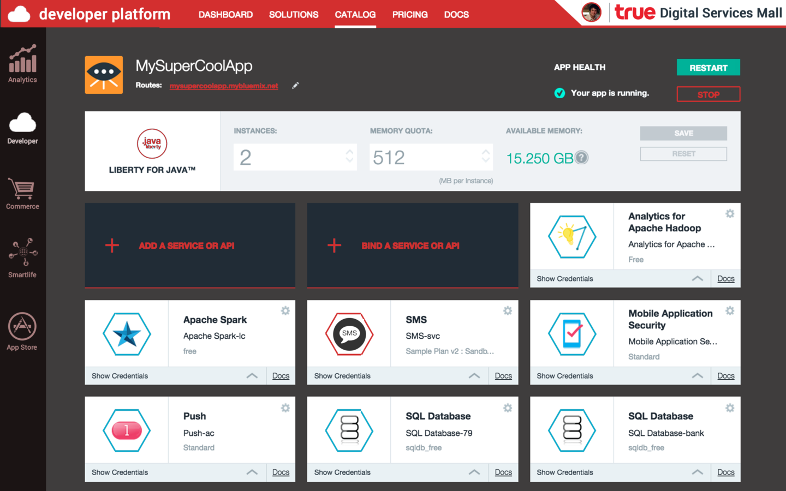Click Add a Service or API
The height and width of the screenshot is (491, 786).
[190, 245]
